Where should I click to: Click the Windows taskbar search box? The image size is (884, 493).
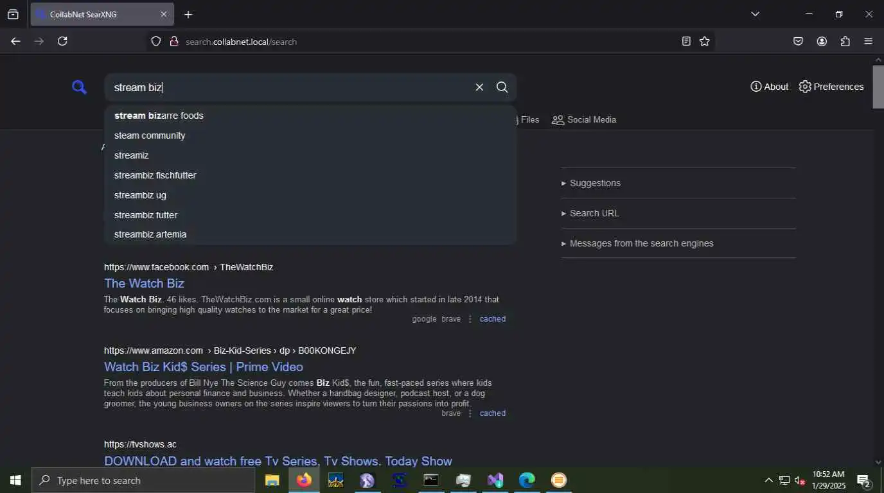pos(143,480)
